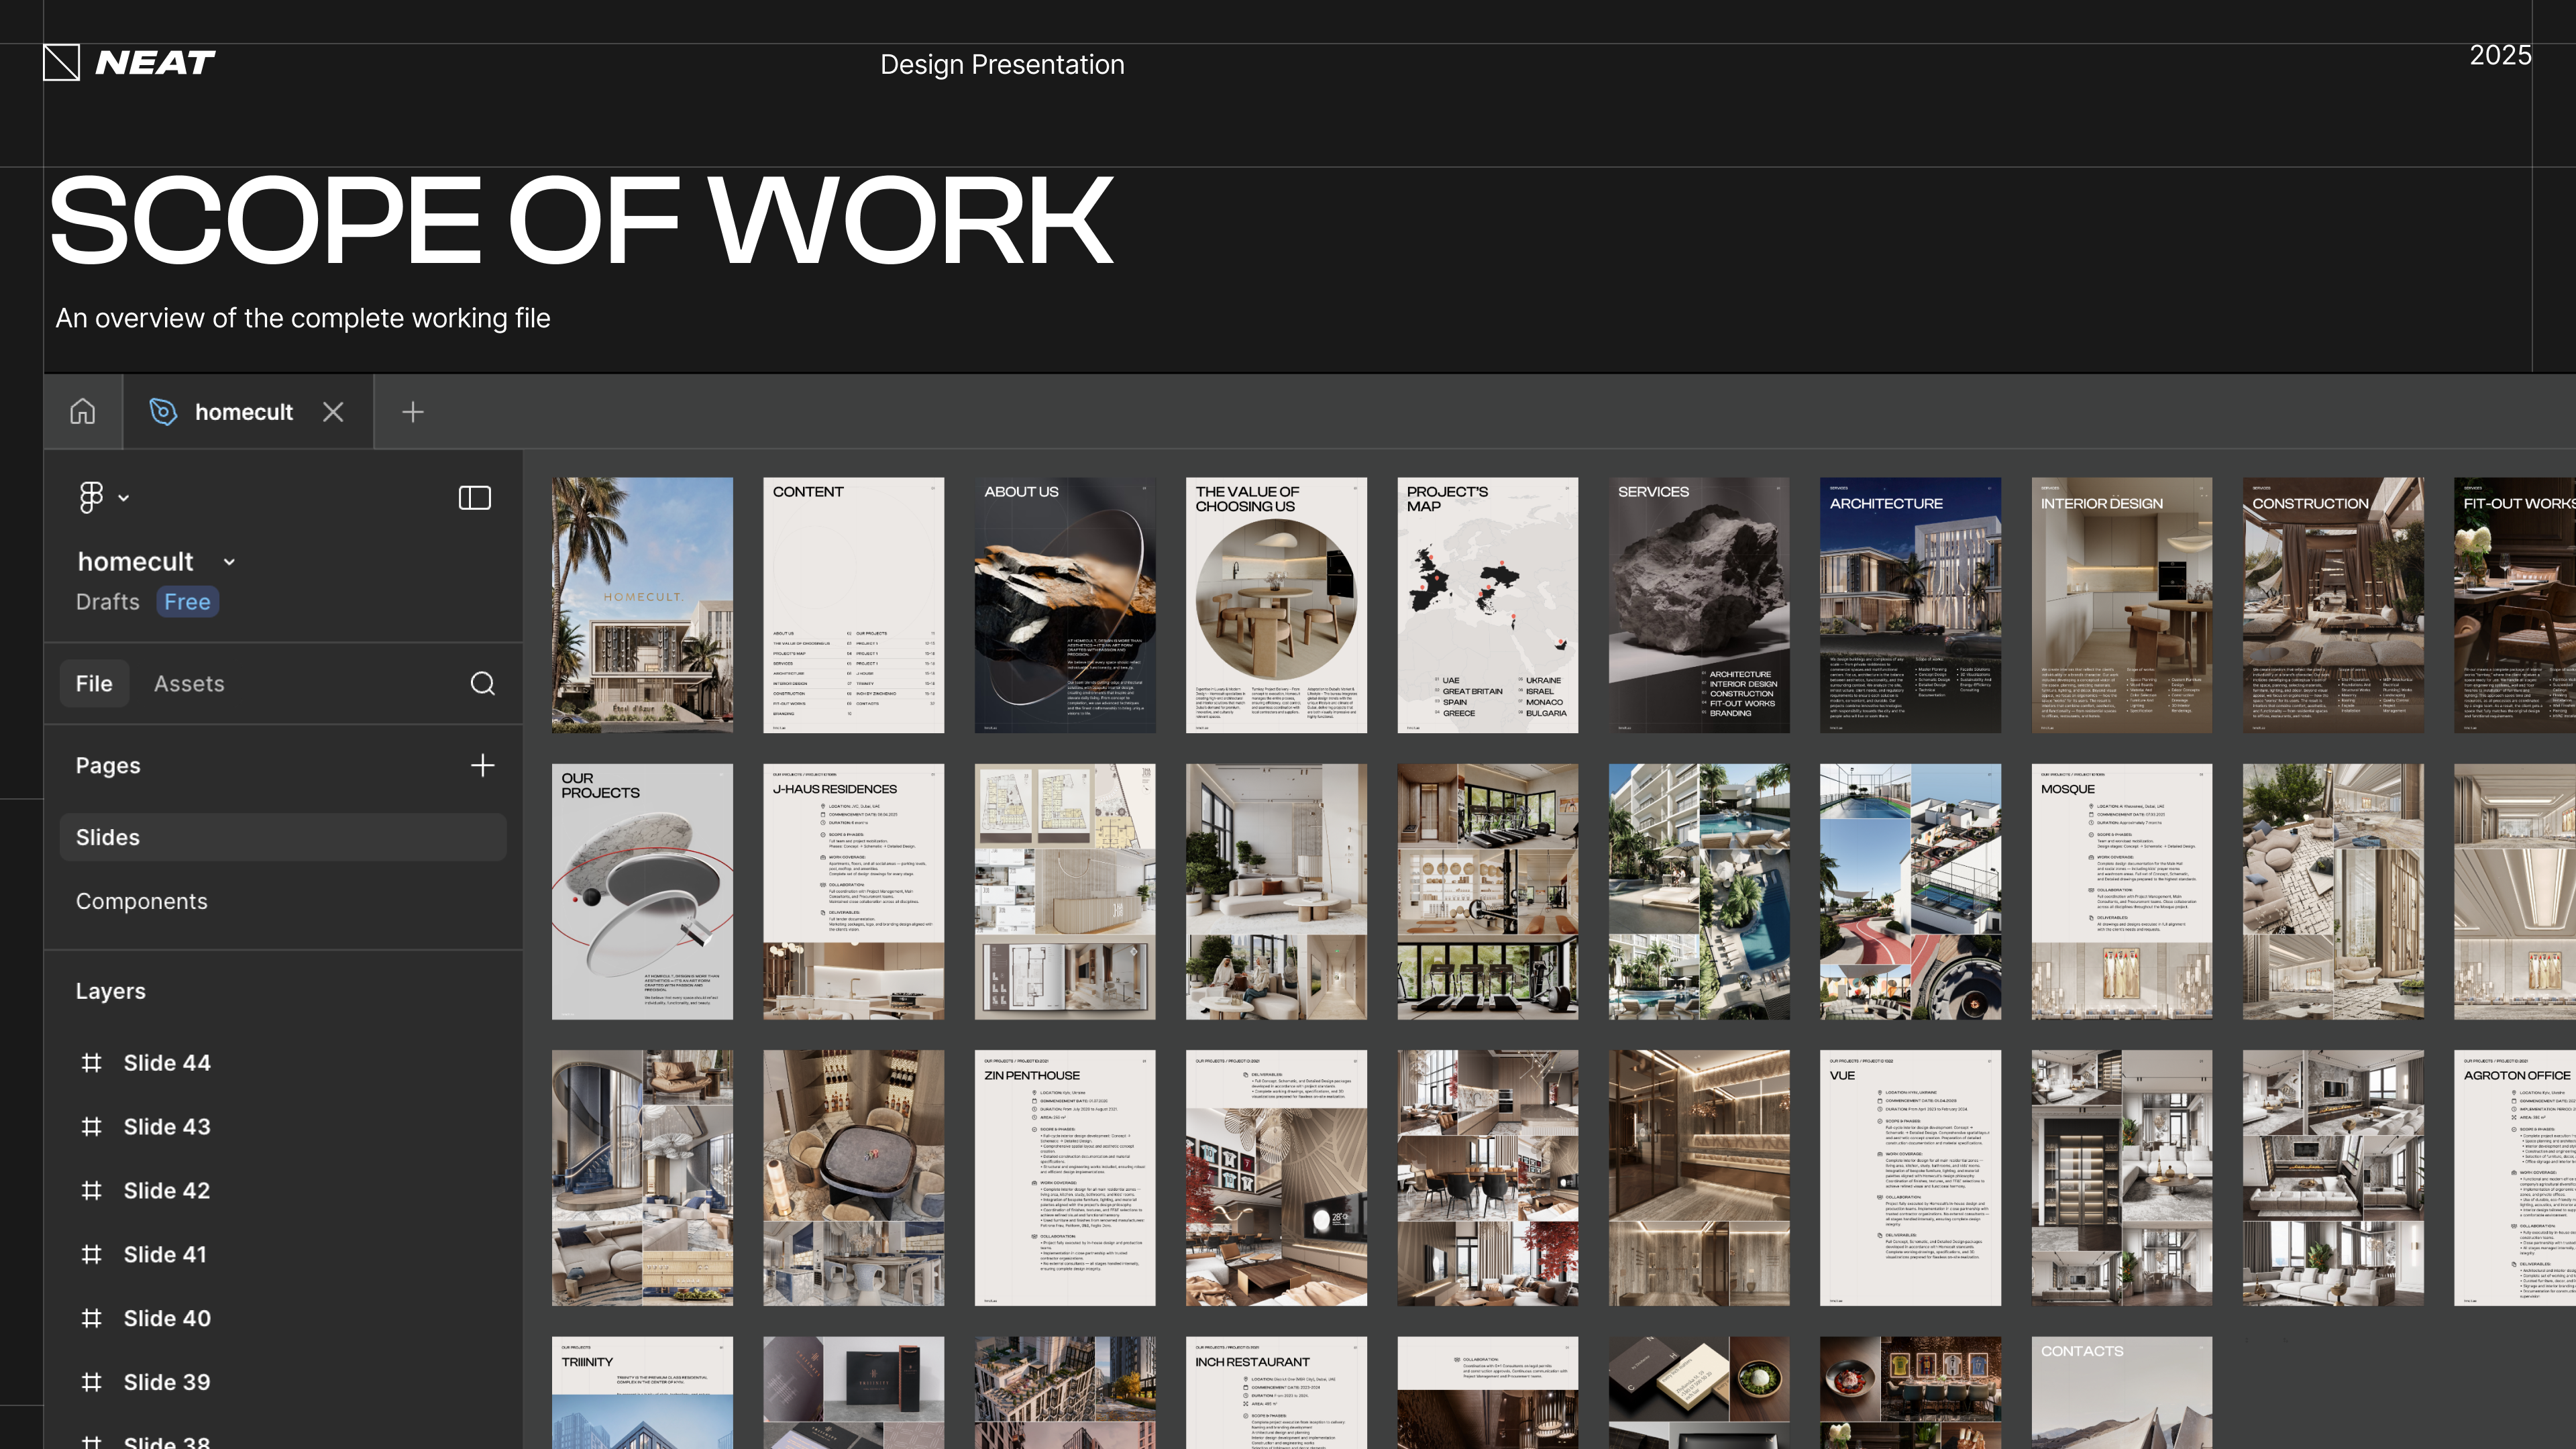Click the SCOPE OF WORK heading

(x=581, y=220)
